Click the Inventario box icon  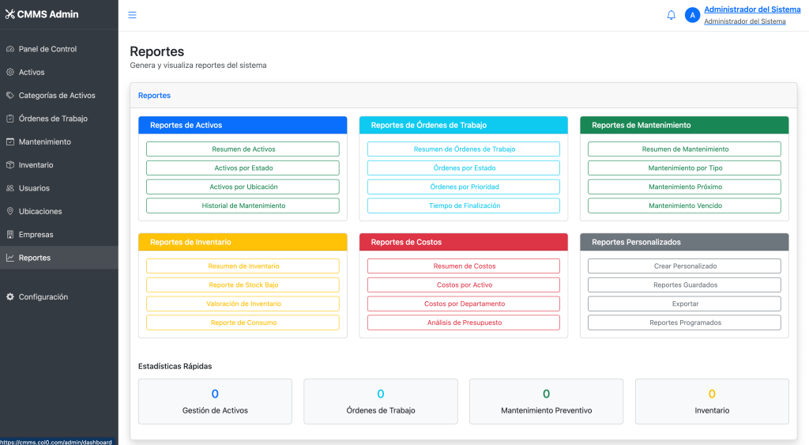click(x=9, y=165)
